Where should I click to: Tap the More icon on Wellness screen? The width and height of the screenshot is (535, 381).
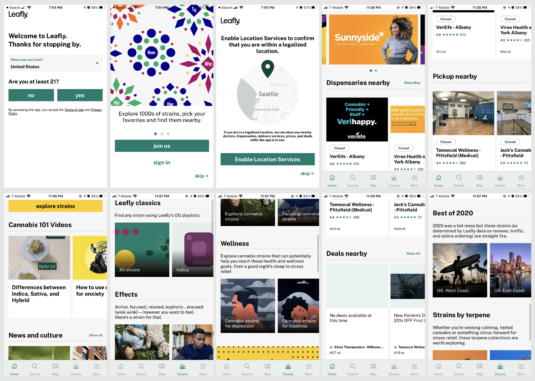click(309, 369)
